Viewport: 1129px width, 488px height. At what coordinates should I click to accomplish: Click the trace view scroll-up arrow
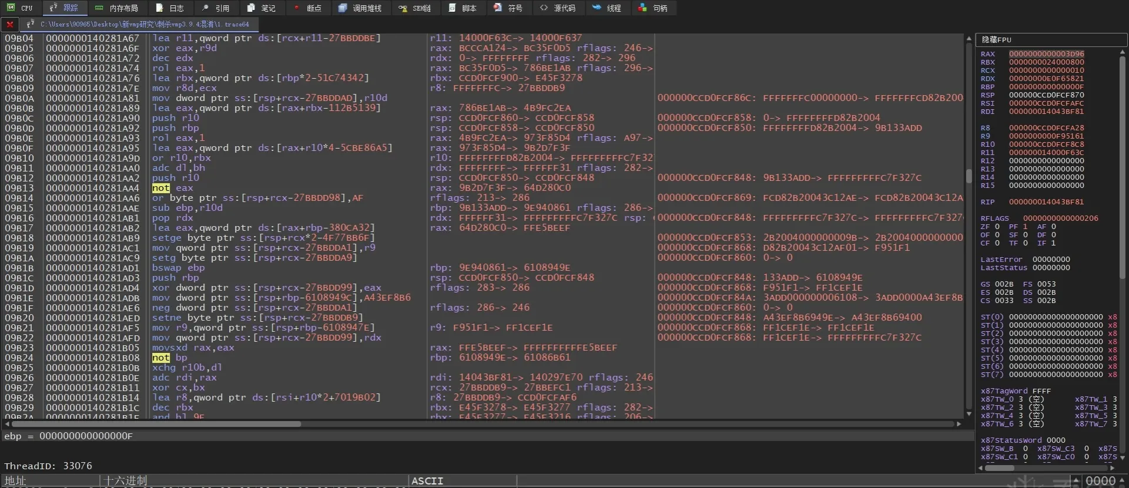[969, 38]
